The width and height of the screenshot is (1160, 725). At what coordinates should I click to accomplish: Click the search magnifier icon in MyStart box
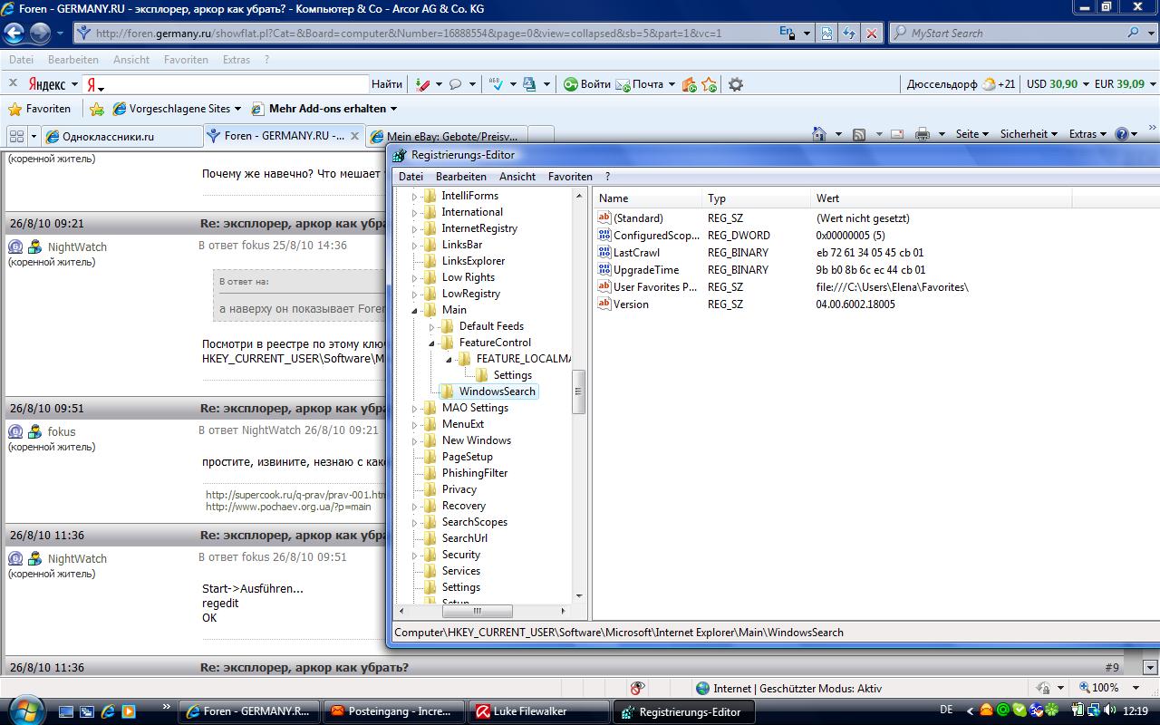tap(1134, 33)
